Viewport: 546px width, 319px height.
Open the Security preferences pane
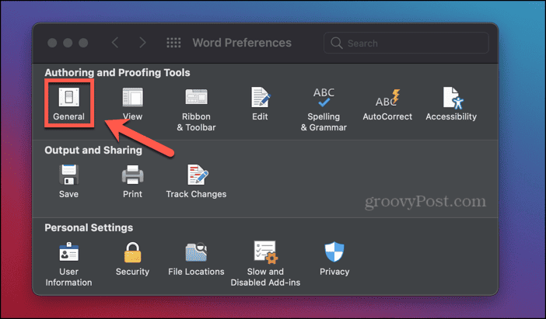[x=133, y=259]
